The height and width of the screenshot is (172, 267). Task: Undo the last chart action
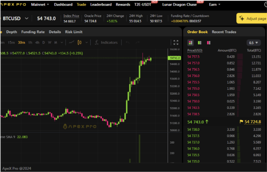pyautogui.click(x=127, y=42)
